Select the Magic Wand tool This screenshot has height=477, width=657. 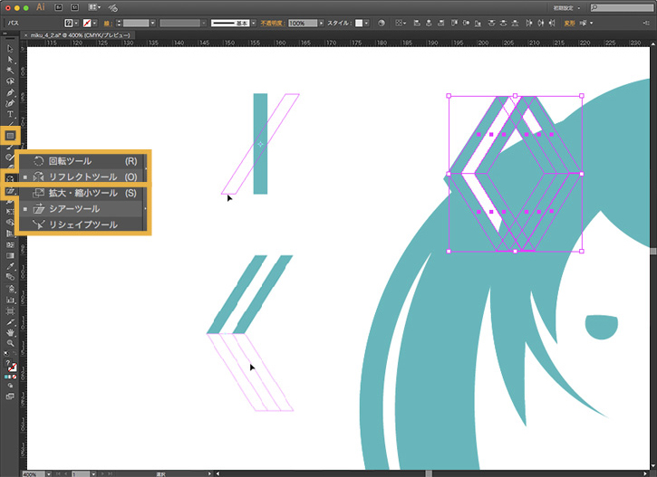tap(10, 71)
